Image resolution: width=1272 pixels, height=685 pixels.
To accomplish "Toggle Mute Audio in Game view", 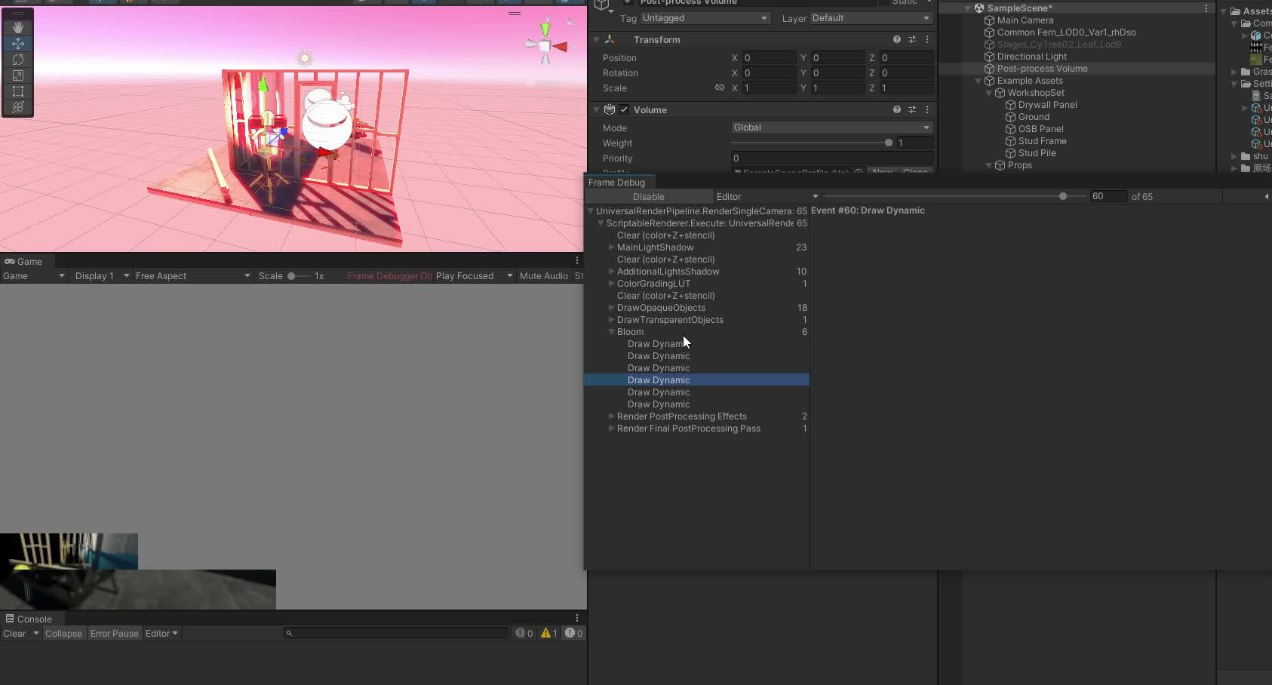I will click(543, 276).
